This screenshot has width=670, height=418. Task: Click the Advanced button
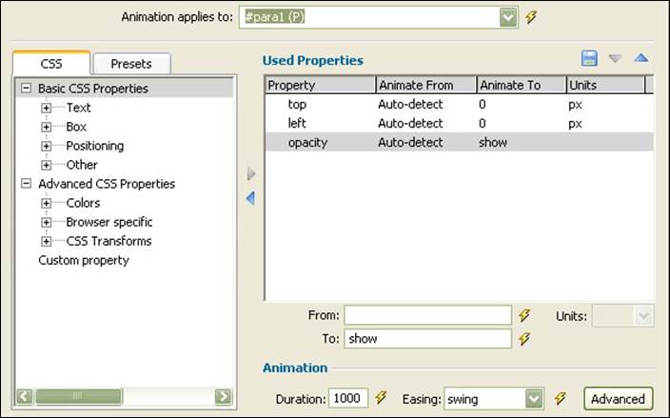point(618,399)
